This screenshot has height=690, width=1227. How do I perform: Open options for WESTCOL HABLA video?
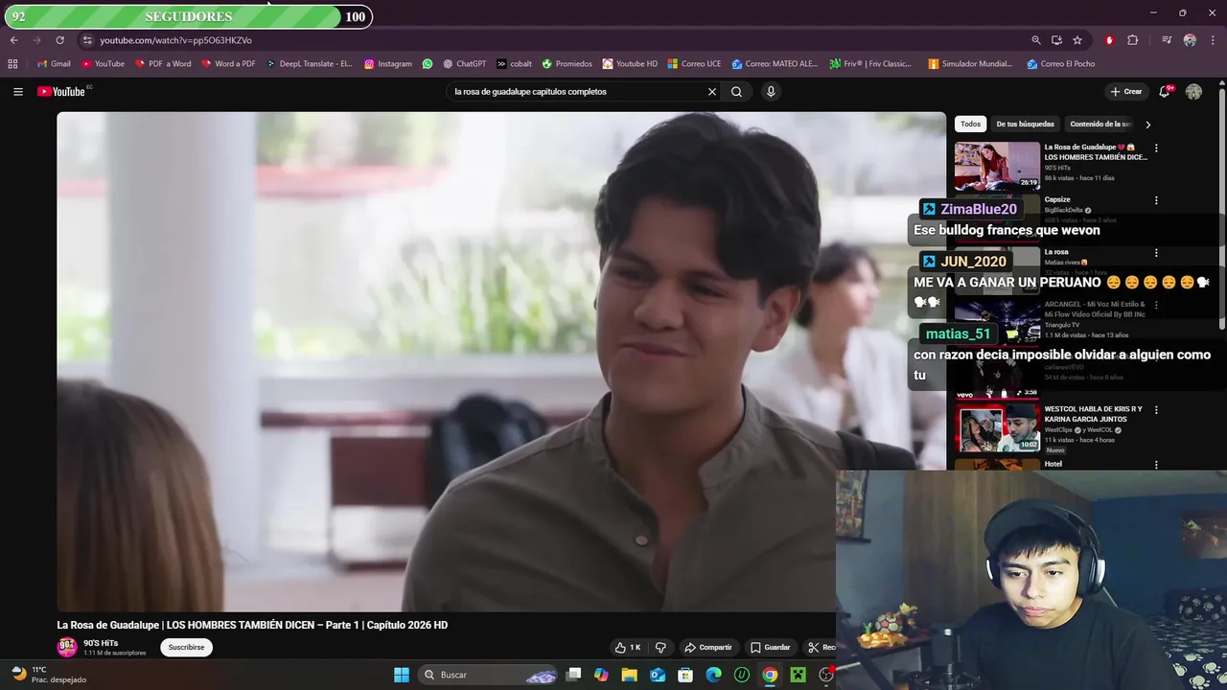1156,410
